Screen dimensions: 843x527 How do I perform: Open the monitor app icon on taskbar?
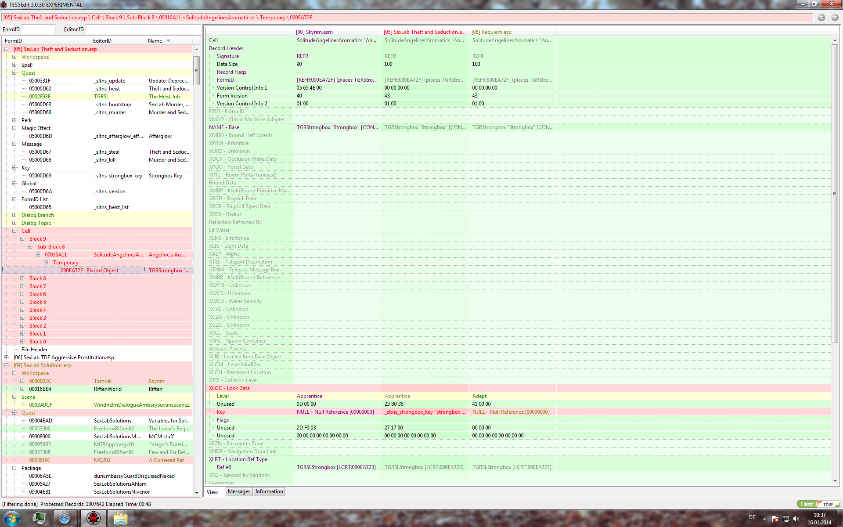tap(39, 518)
